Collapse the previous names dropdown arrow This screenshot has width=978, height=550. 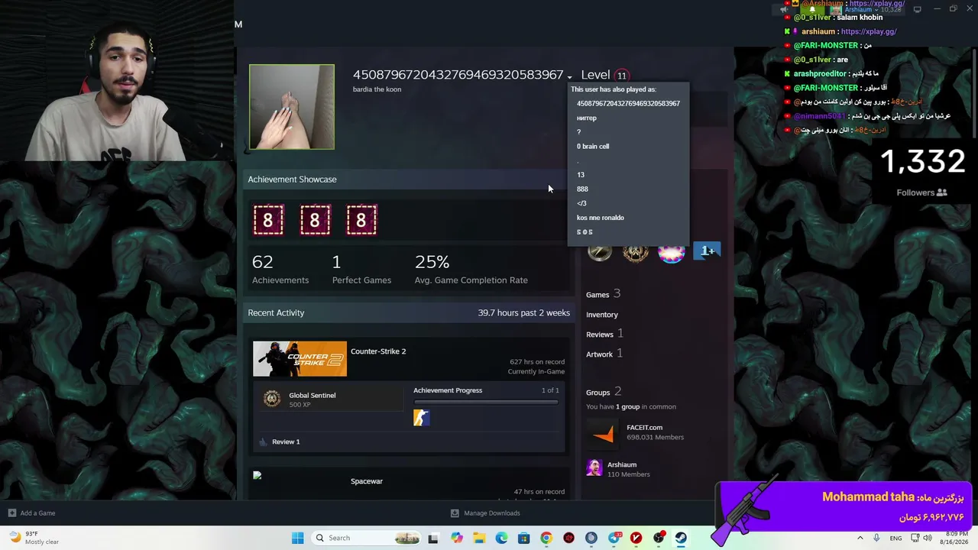569,76
